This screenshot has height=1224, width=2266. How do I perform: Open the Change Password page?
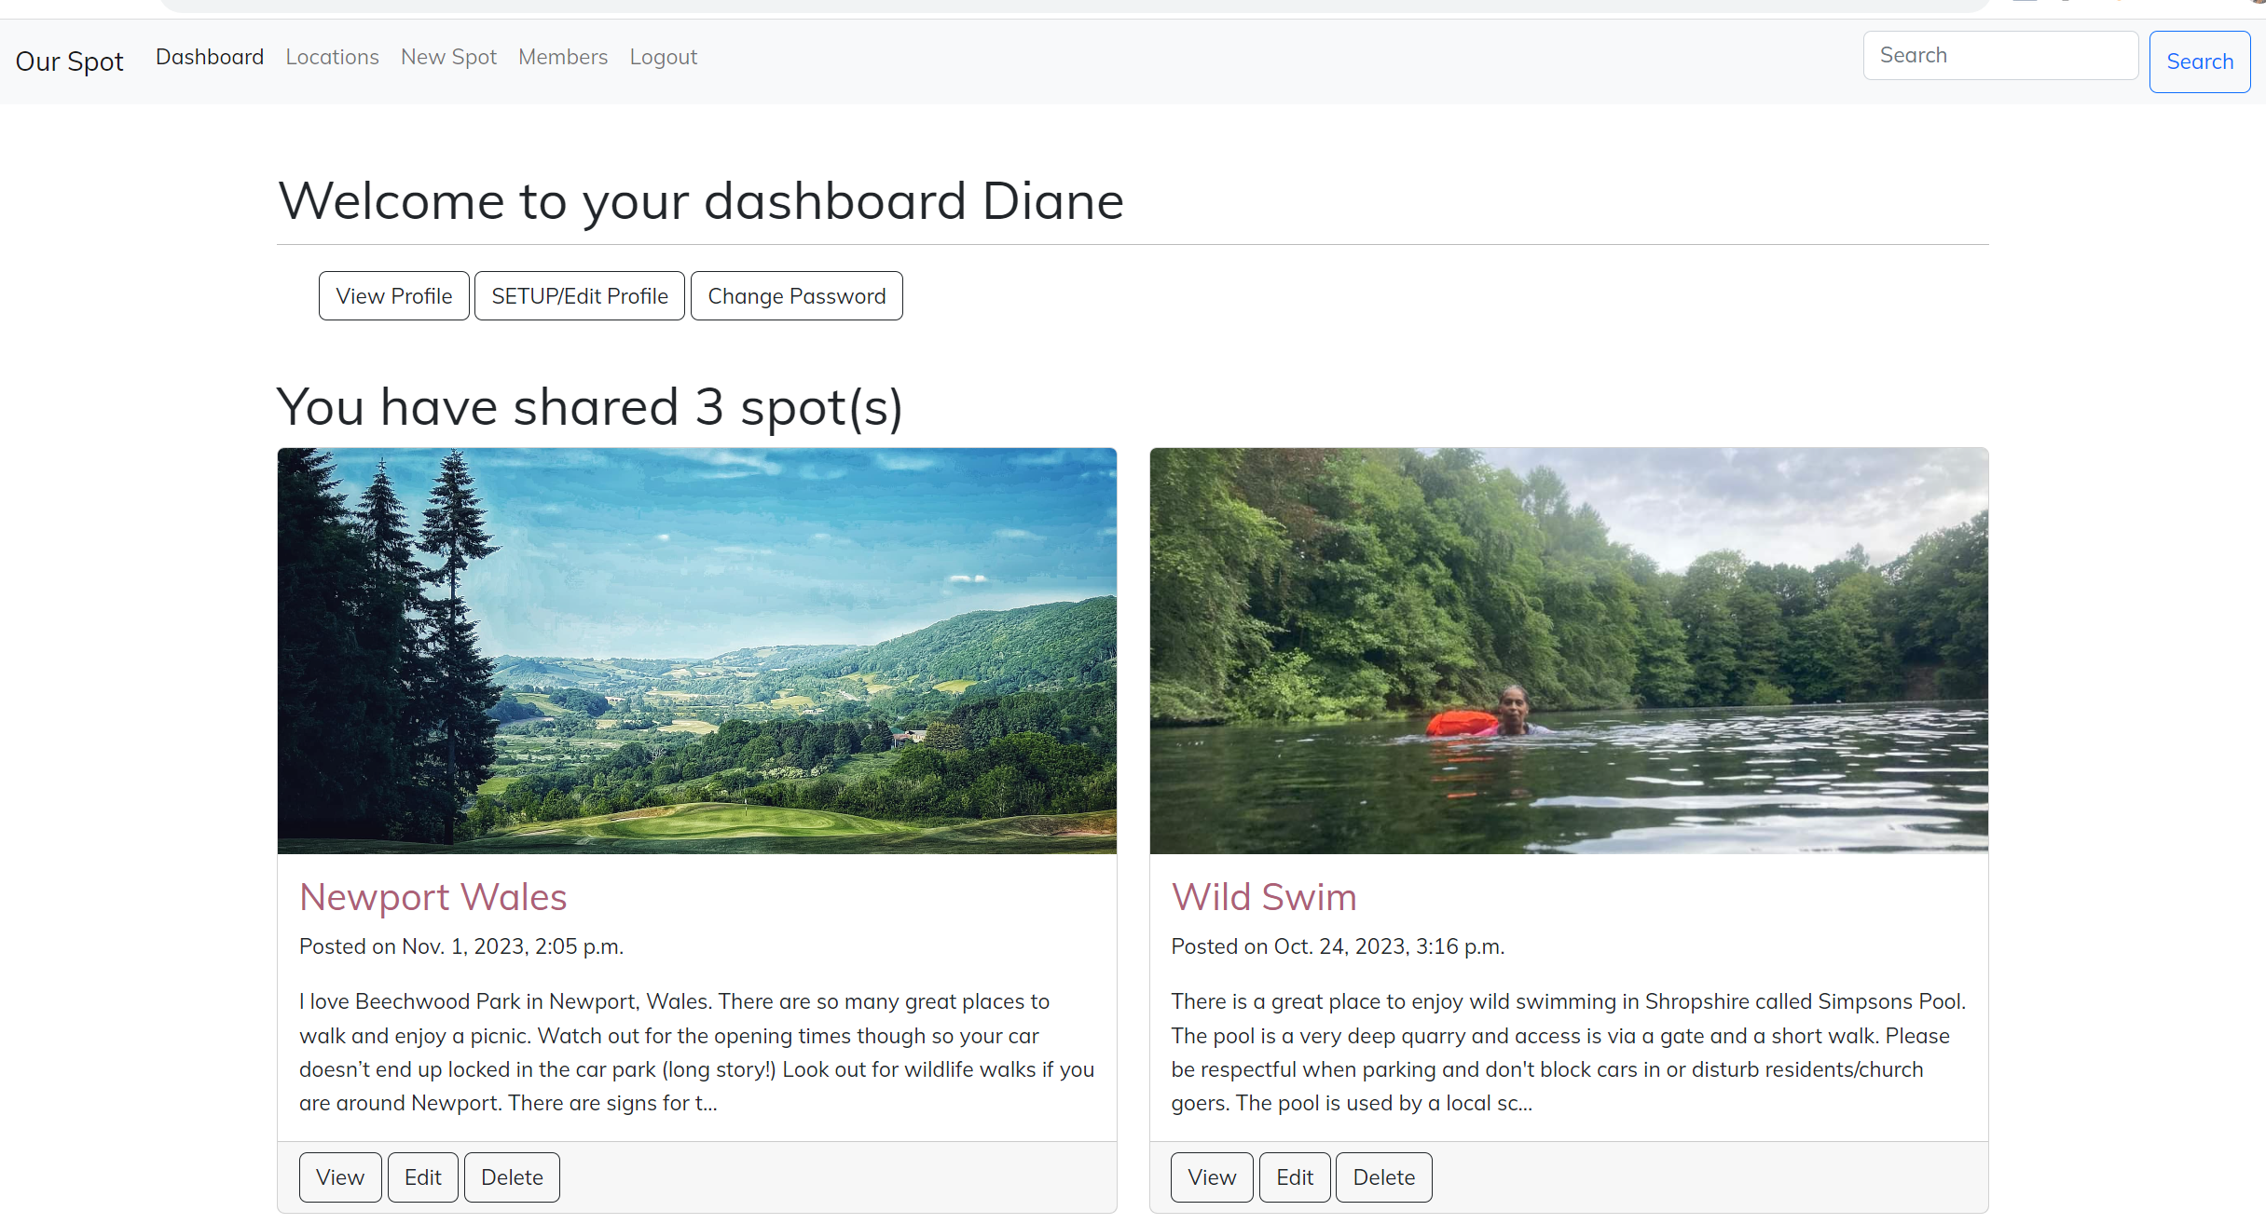coord(796,295)
